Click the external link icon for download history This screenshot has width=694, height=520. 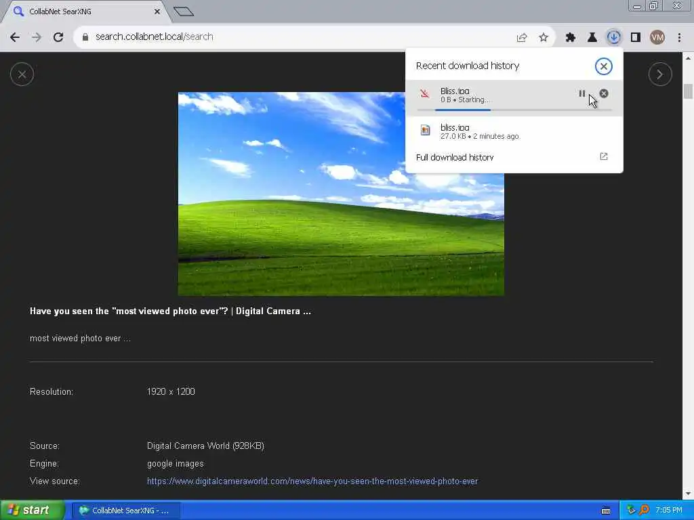point(604,156)
